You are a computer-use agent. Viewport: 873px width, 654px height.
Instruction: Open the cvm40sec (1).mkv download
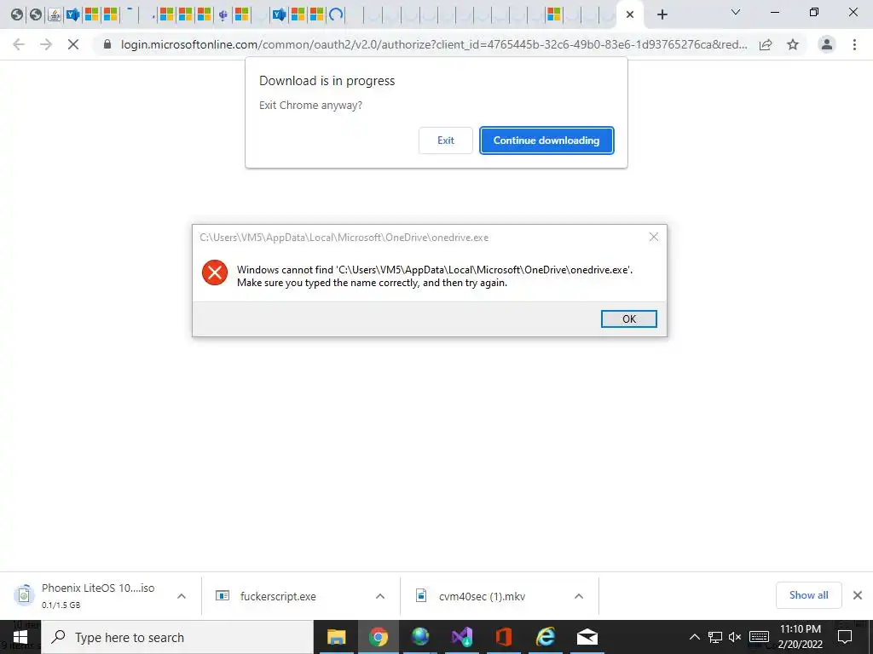[482, 596]
